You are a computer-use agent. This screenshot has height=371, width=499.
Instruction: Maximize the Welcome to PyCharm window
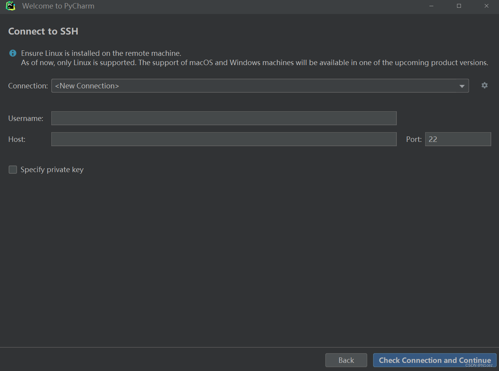point(459,6)
